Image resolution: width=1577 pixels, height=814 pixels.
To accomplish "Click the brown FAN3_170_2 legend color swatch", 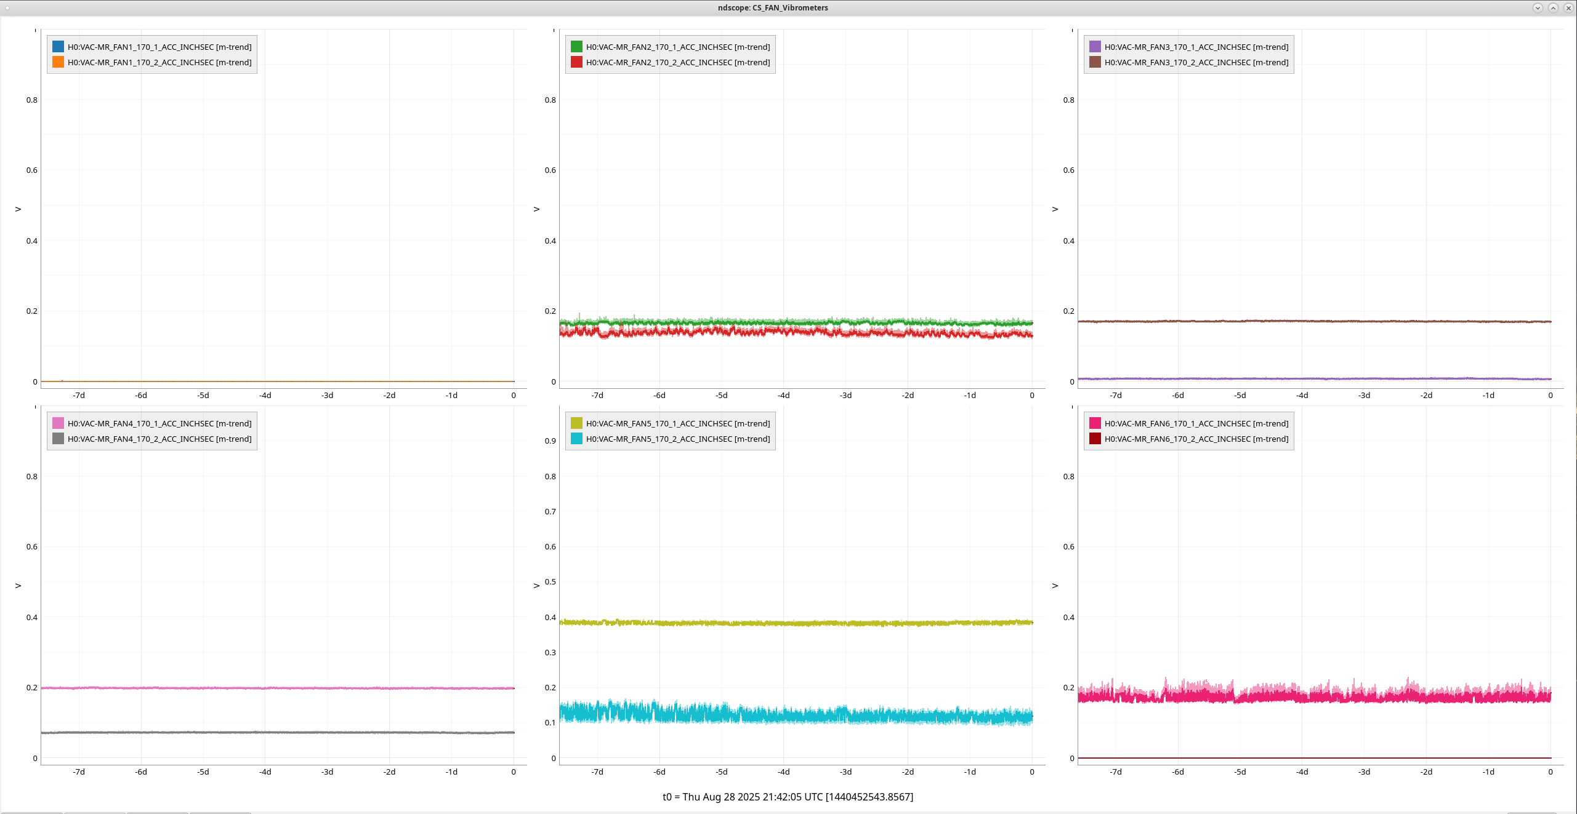I will click(1095, 62).
